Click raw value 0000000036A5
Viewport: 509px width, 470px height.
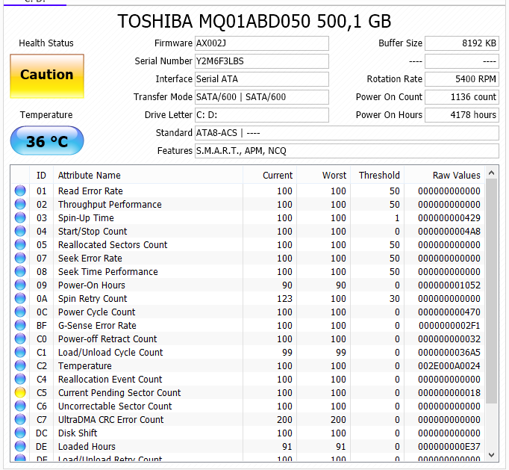point(449,353)
